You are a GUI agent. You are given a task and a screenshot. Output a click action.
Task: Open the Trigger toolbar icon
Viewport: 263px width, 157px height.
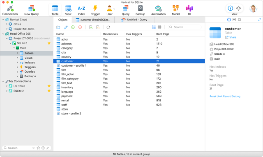[95, 10]
